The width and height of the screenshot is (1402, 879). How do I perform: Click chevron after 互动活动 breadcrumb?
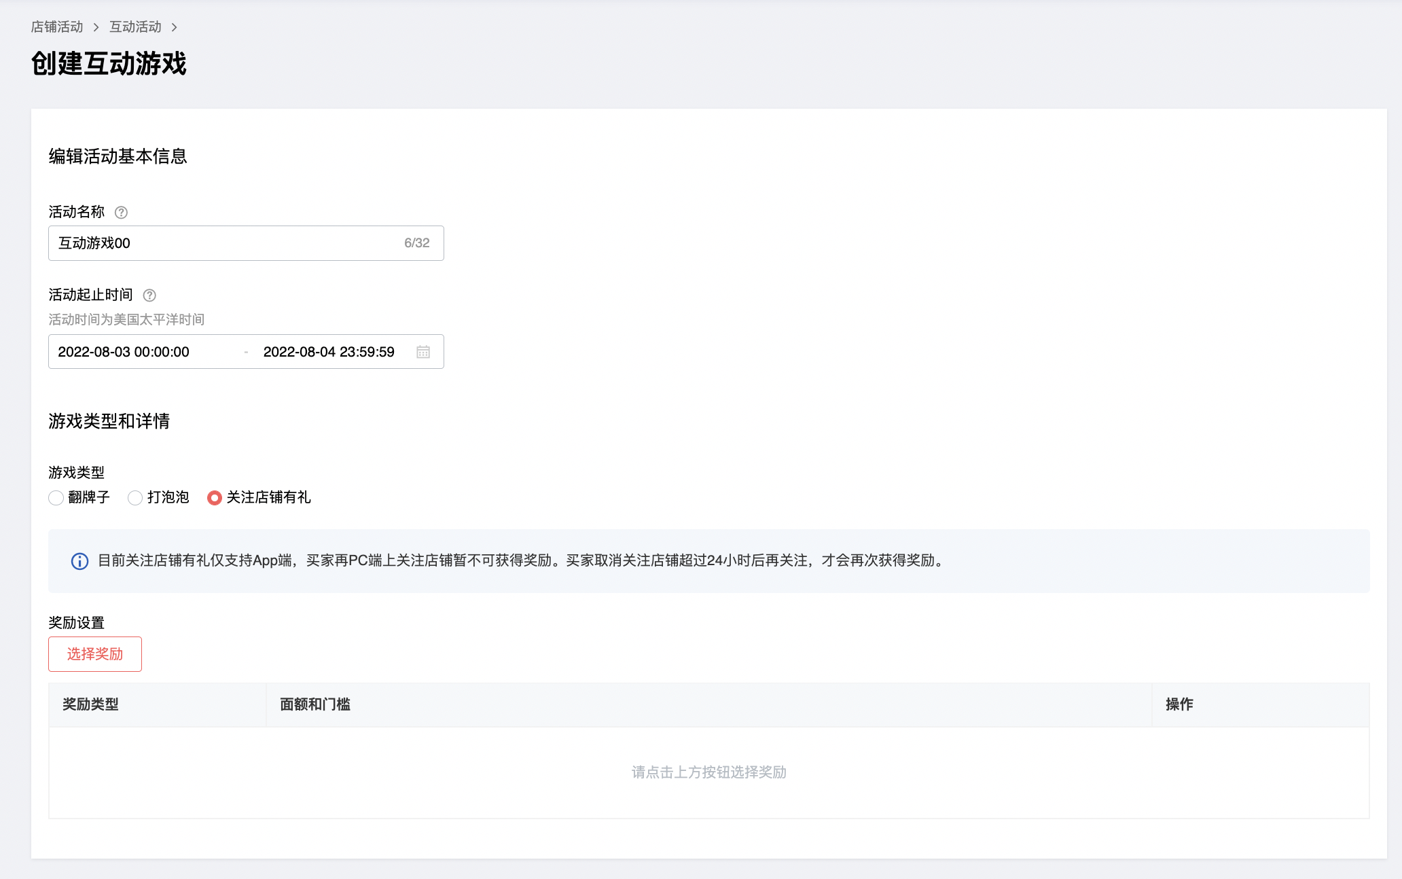click(175, 27)
